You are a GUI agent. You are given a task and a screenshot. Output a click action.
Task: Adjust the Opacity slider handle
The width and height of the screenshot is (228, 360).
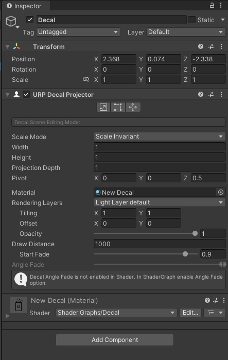(x=195, y=233)
